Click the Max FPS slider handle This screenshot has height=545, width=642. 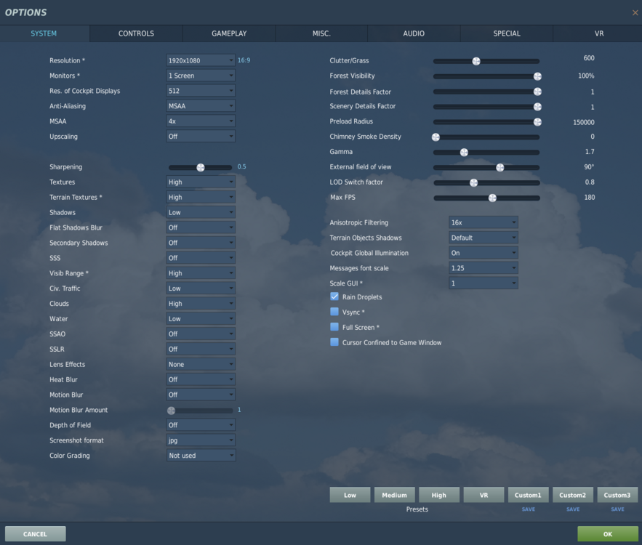pyautogui.click(x=492, y=198)
